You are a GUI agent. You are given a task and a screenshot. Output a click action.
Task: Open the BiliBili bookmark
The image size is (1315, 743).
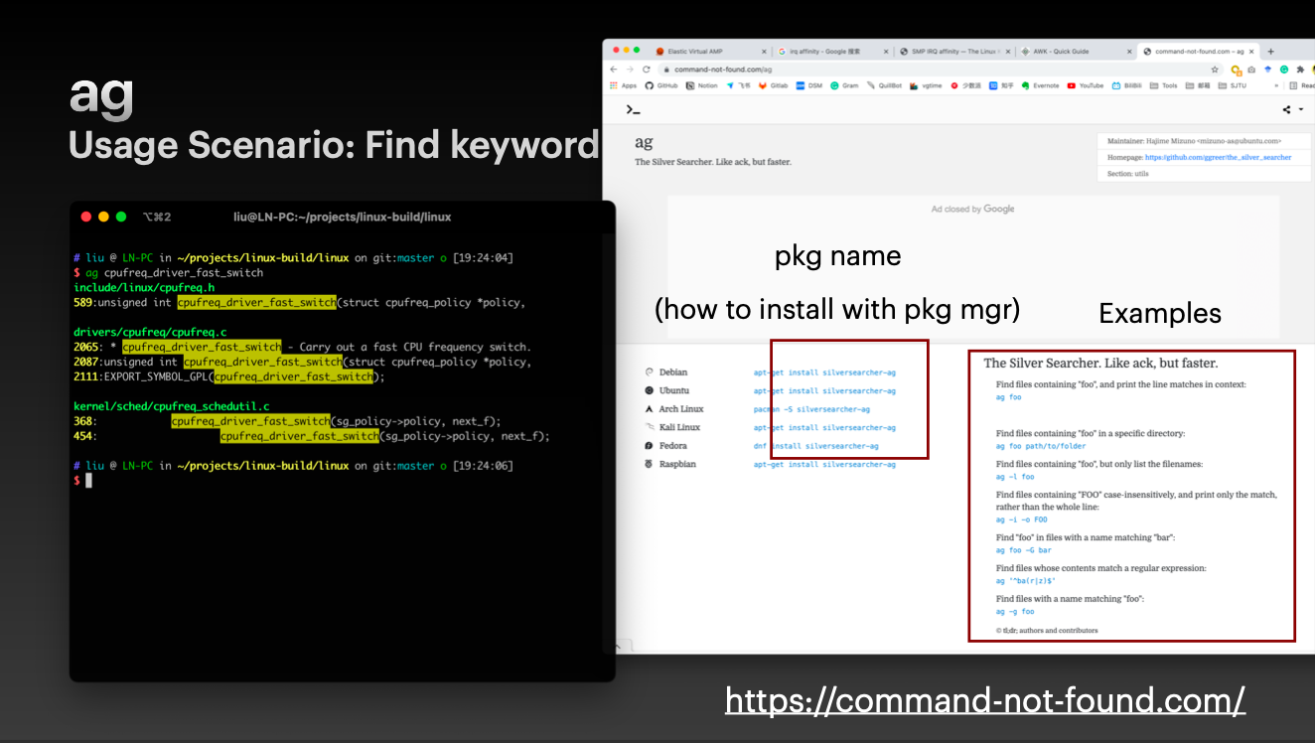1127,85
